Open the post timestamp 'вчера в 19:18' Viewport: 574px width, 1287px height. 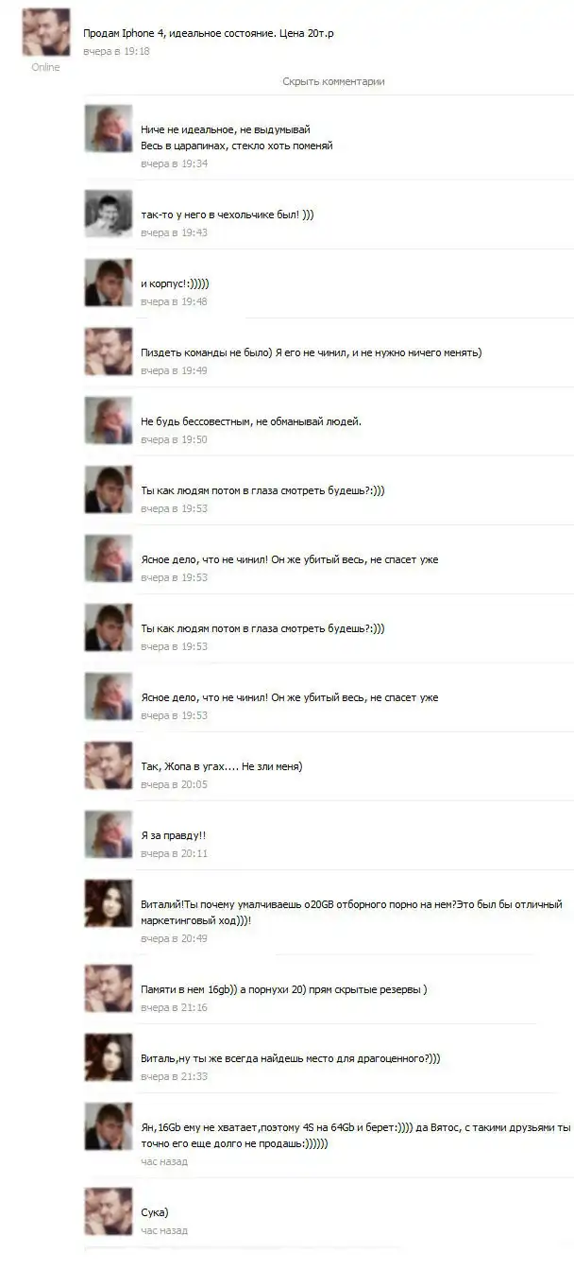(116, 51)
